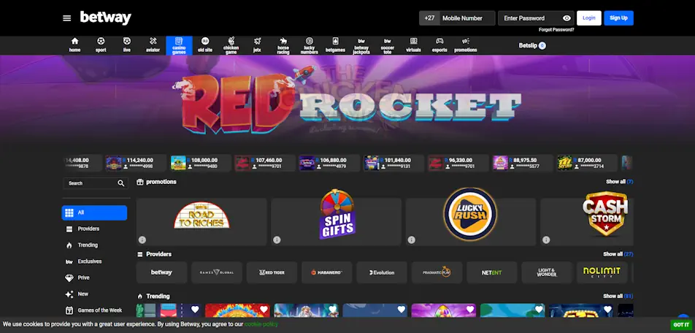Open the Betslip
The width and height of the screenshot is (695, 333).
pyautogui.click(x=532, y=45)
